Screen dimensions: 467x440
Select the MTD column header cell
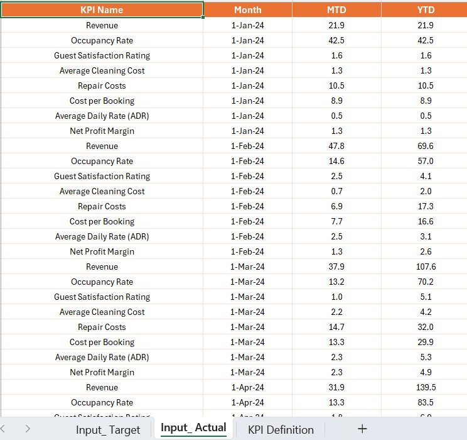tap(336, 9)
